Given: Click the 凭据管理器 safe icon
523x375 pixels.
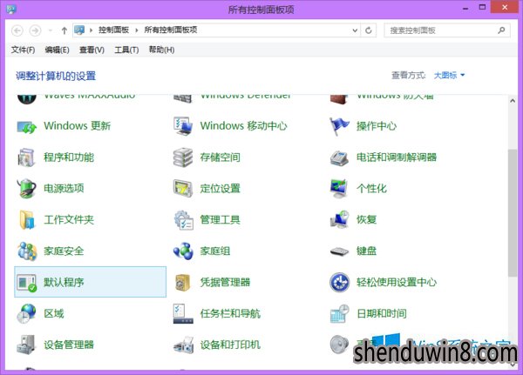Looking at the screenshot, I should (x=183, y=283).
